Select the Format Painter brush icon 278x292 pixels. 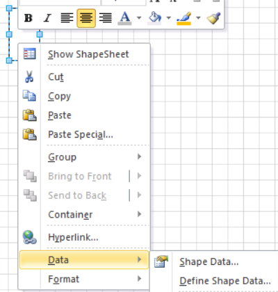pyautogui.click(x=213, y=18)
